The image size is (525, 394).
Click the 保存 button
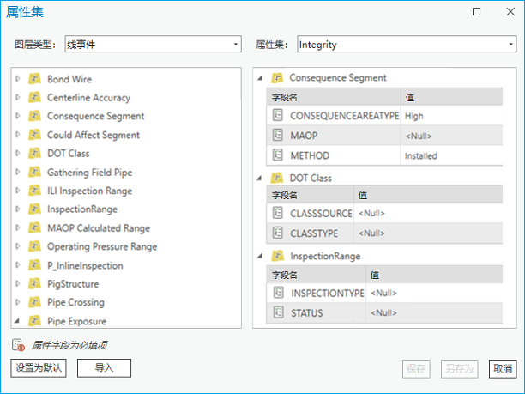pos(416,369)
